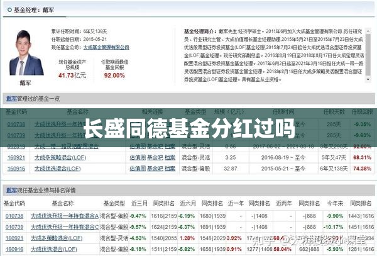Open 档案 for fund 160921
This screenshot has width=377, height=256.
[x=170, y=158]
